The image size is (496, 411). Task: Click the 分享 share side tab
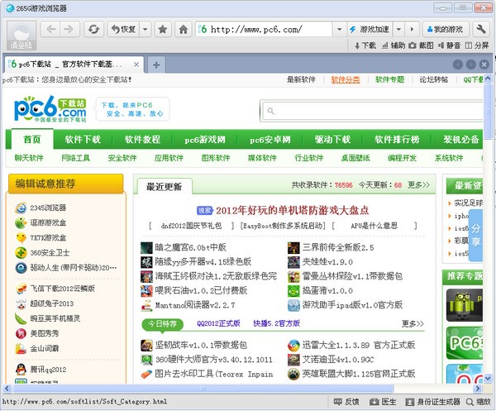tap(476, 235)
